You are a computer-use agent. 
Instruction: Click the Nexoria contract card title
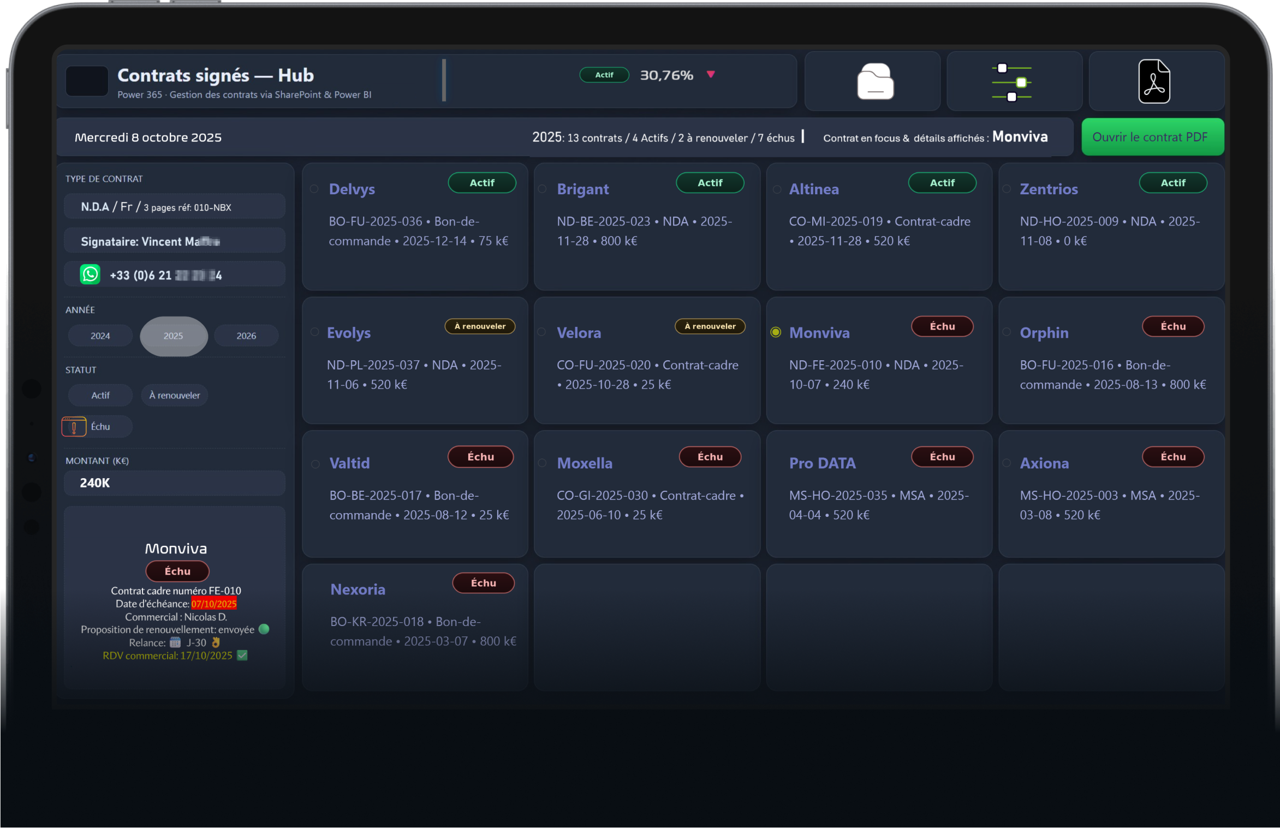(358, 589)
